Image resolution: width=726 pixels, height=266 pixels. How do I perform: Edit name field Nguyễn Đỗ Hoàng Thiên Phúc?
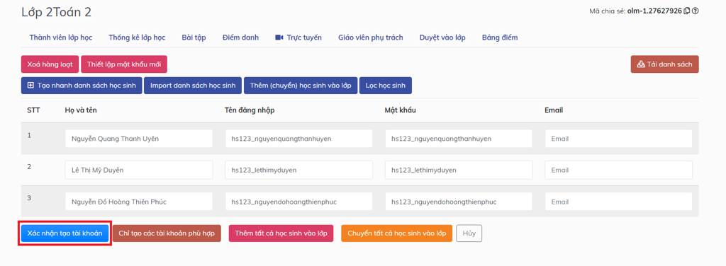click(139, 202)
